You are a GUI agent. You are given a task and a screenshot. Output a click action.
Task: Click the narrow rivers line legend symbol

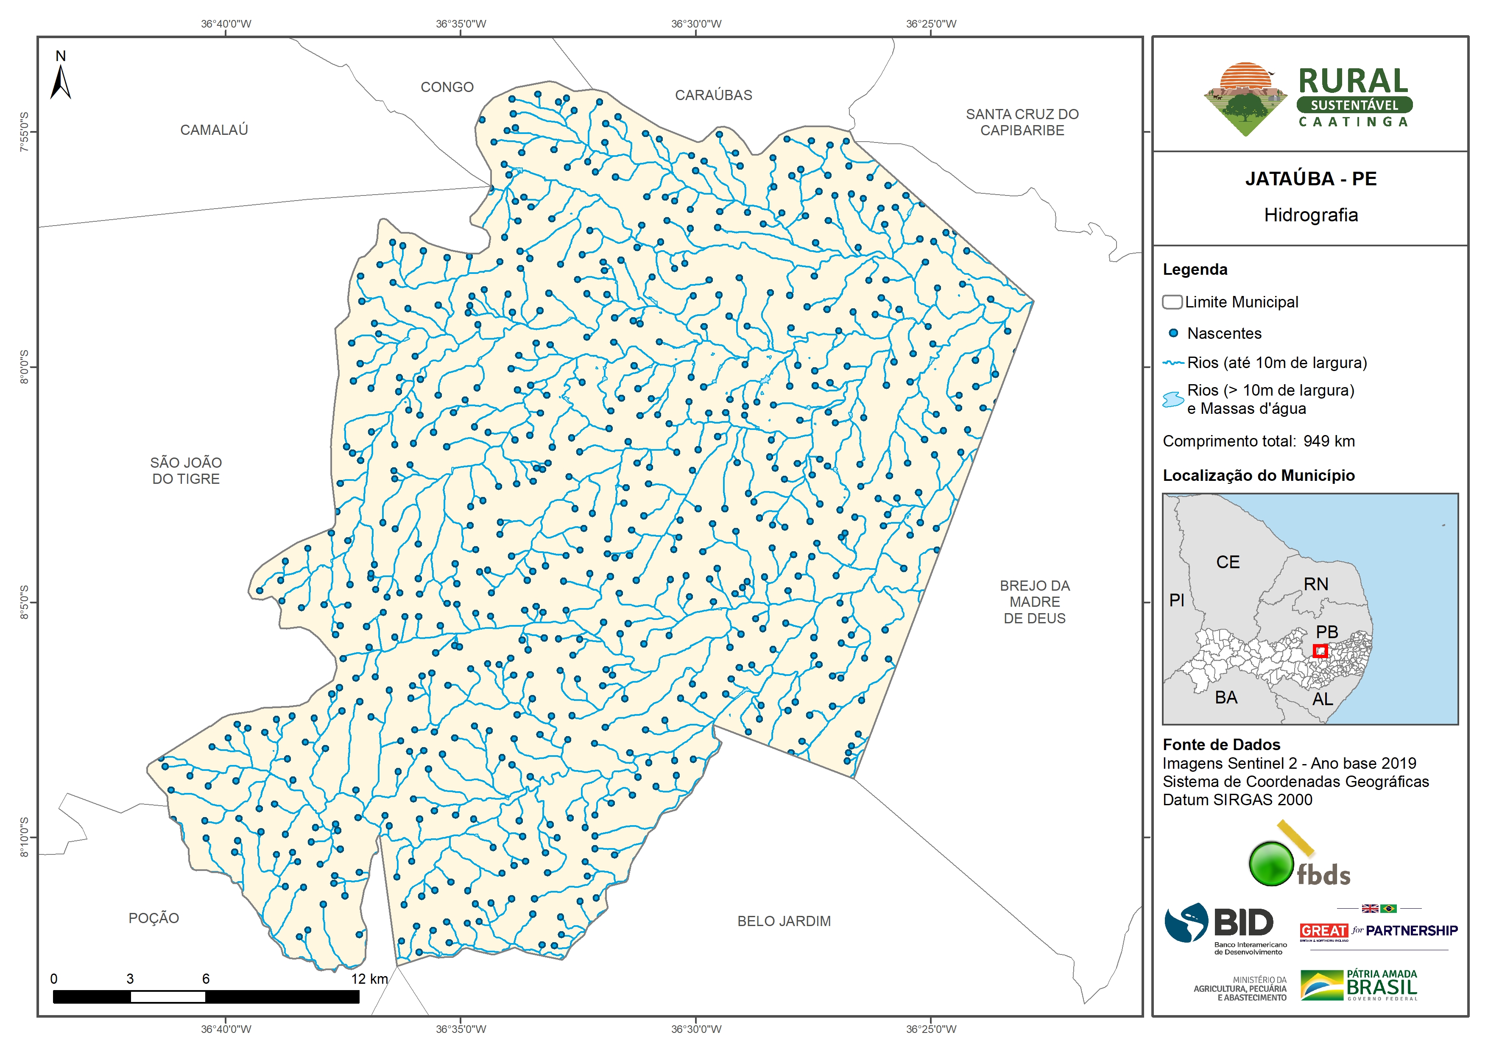(x=1173, y=363)
